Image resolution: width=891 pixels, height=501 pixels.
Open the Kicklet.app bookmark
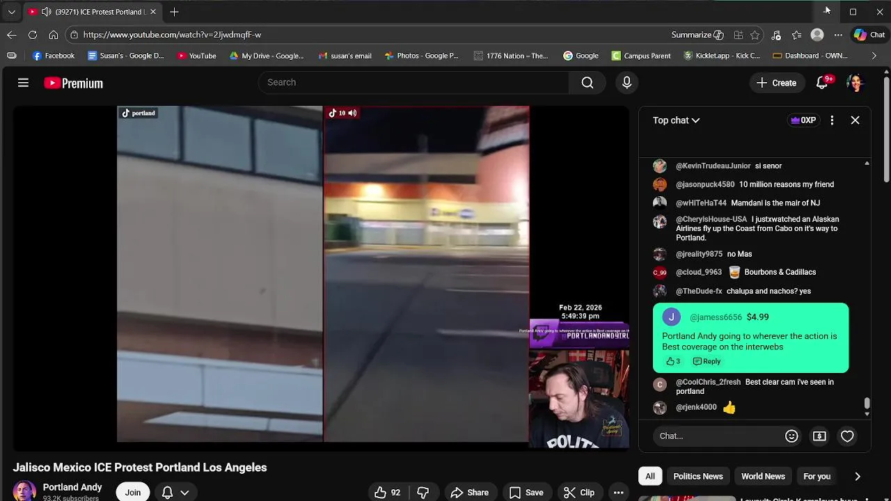pos(722,56)
